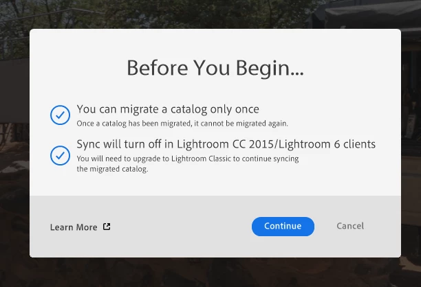This screenshot has width=421, height=287.
Task: Click 'You can migrate a catalog only once' text
Action: point(168,109)
